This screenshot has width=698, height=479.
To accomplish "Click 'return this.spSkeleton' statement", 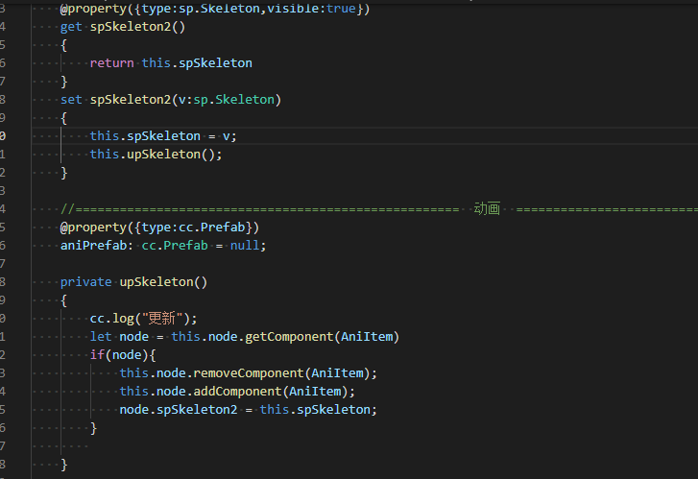I will pyautogui.click(x=171, y=63).
